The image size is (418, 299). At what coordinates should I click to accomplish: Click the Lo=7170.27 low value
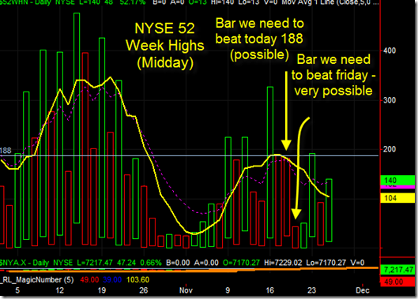click(326, 263)
